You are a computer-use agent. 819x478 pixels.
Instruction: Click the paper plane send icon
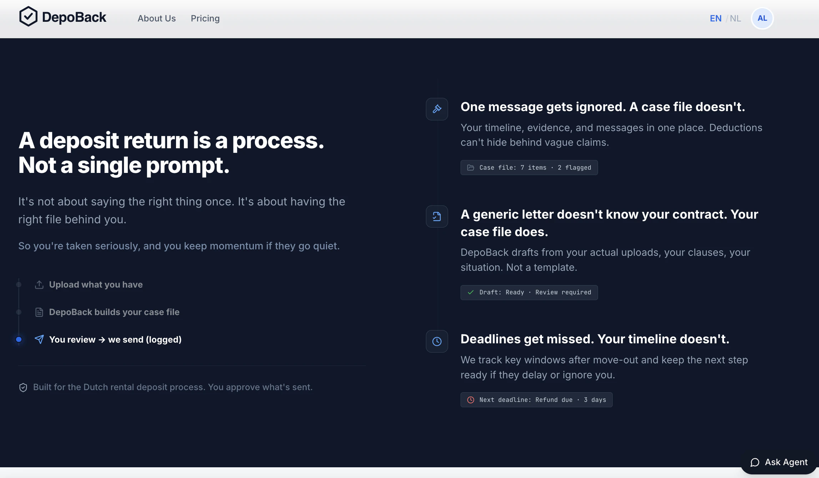(x=39, y=339)
